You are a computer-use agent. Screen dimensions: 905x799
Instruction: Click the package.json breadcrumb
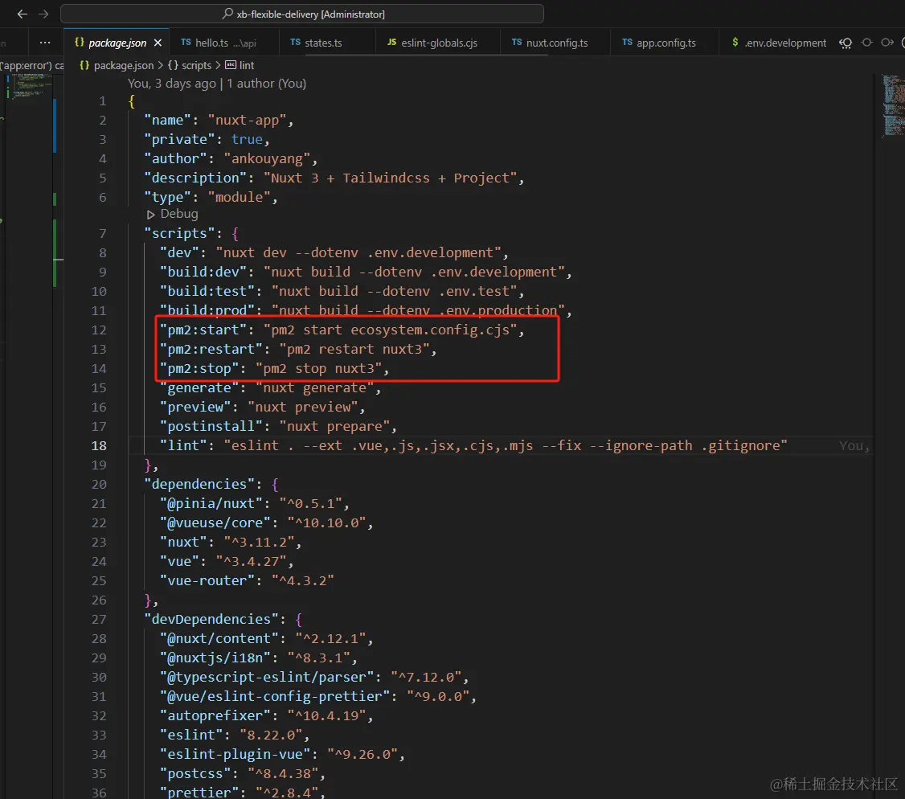[x=124, y=65]
